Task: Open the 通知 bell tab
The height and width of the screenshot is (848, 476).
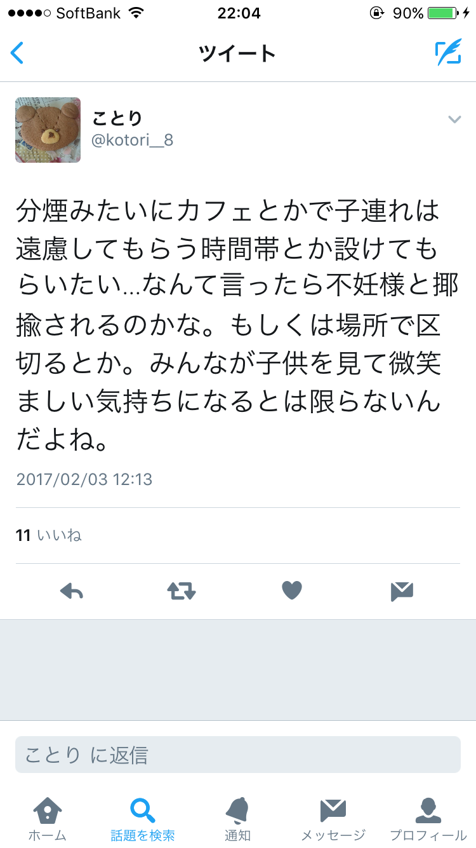Action: point(237,819)
